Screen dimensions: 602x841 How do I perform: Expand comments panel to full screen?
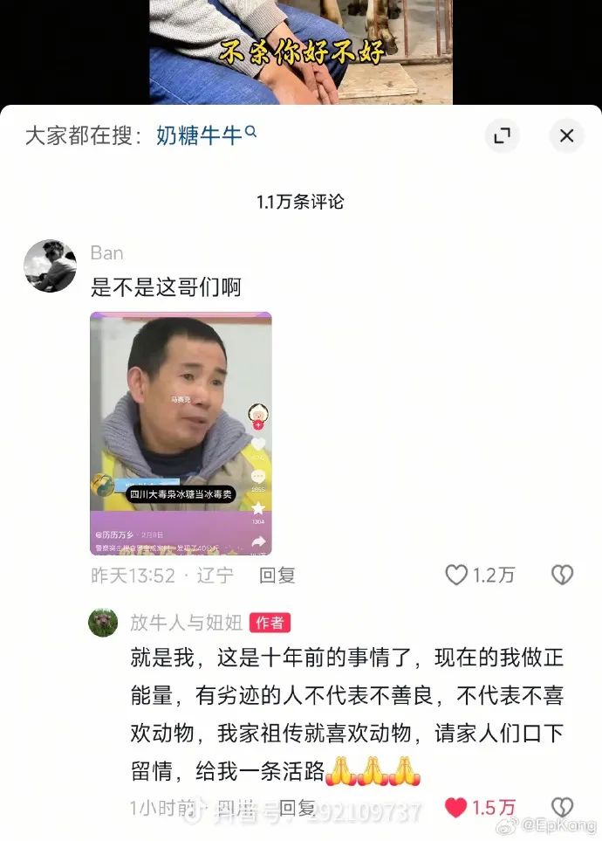[x=502, y=135]
